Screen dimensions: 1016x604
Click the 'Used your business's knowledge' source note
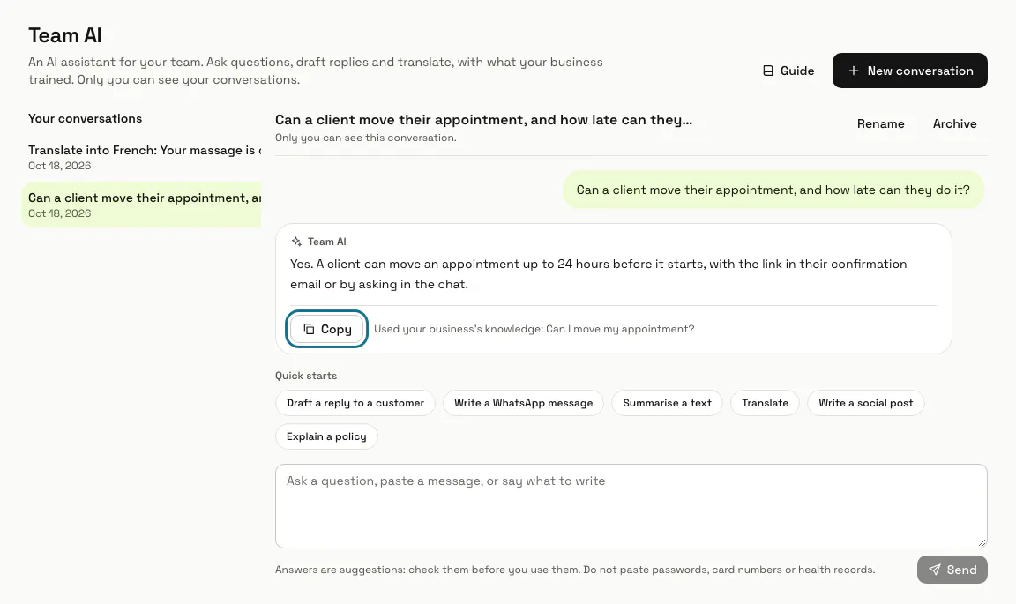pos(534,329)
